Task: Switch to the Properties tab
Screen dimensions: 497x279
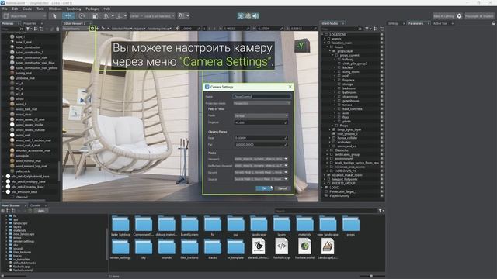Action: pyautogui.click(x=30, y=23)
